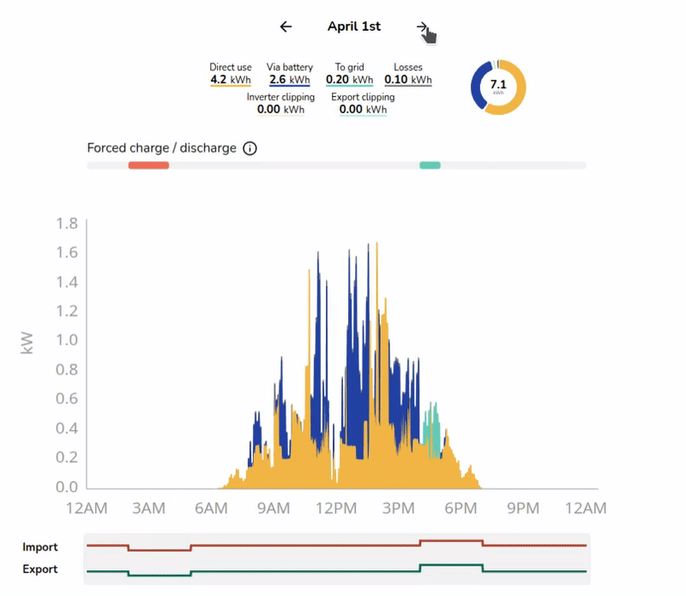
Task: Go to previous day with left arrow
Action: [x=286, y=27]
